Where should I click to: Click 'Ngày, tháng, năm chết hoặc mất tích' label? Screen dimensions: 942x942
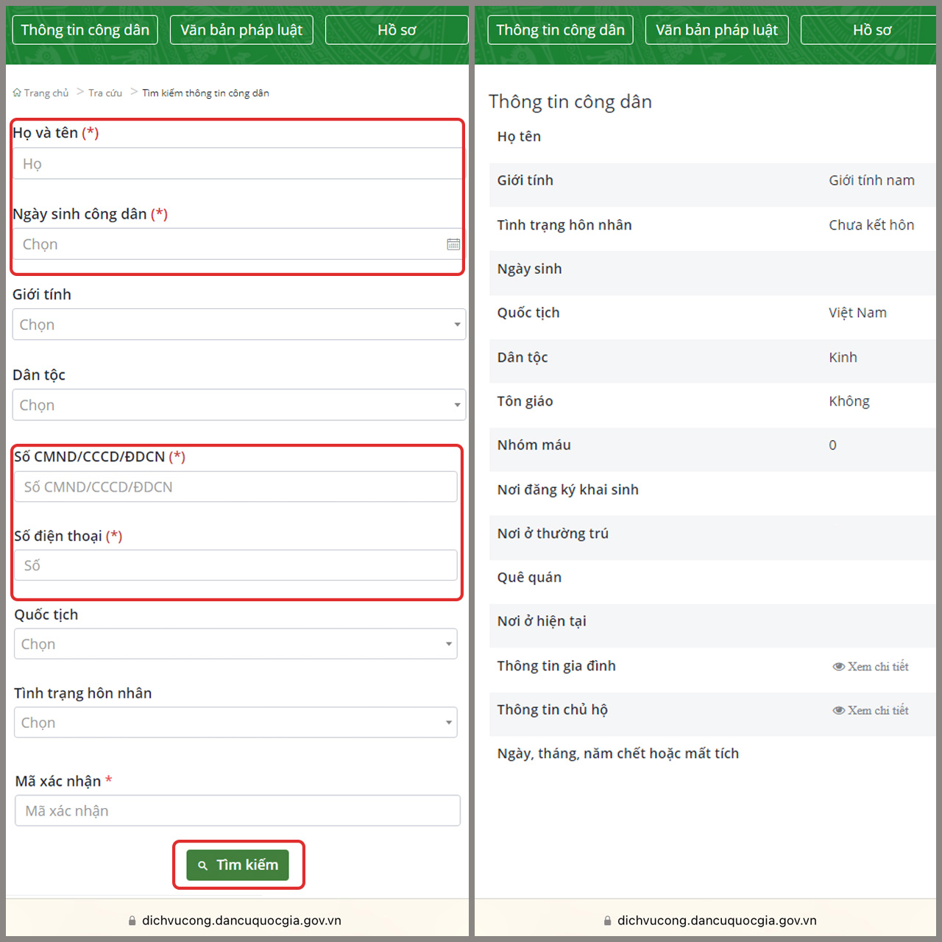(x=618, y=754)
